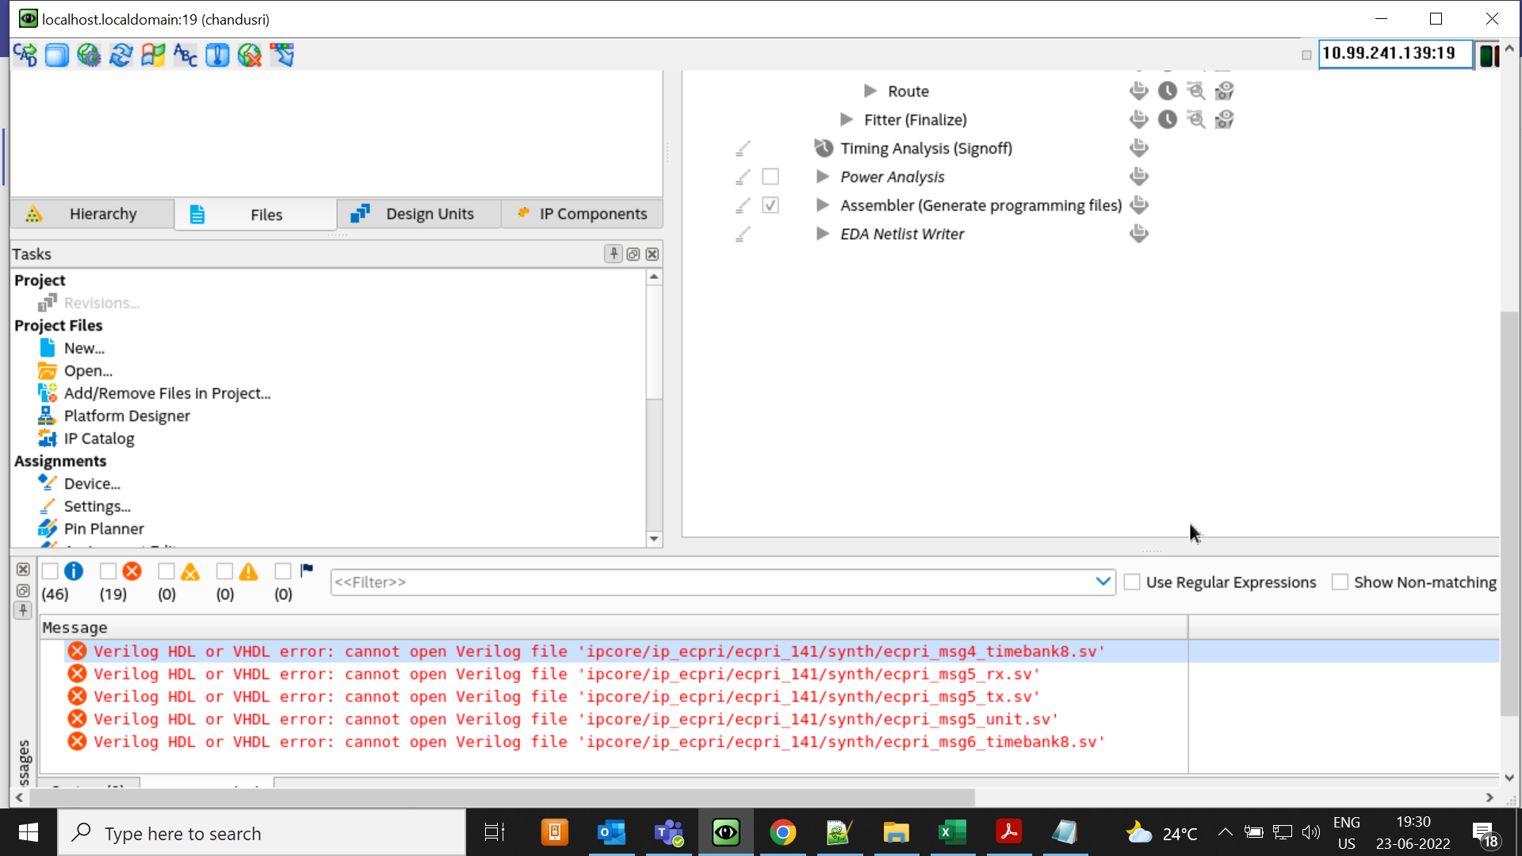This screenshot has width=1522, height=856.
Task: Click the pin icon in Tasks panel header
Action: point(614,254)
